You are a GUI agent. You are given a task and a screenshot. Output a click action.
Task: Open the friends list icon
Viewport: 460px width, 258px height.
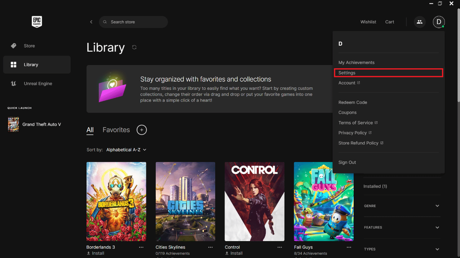419,22
